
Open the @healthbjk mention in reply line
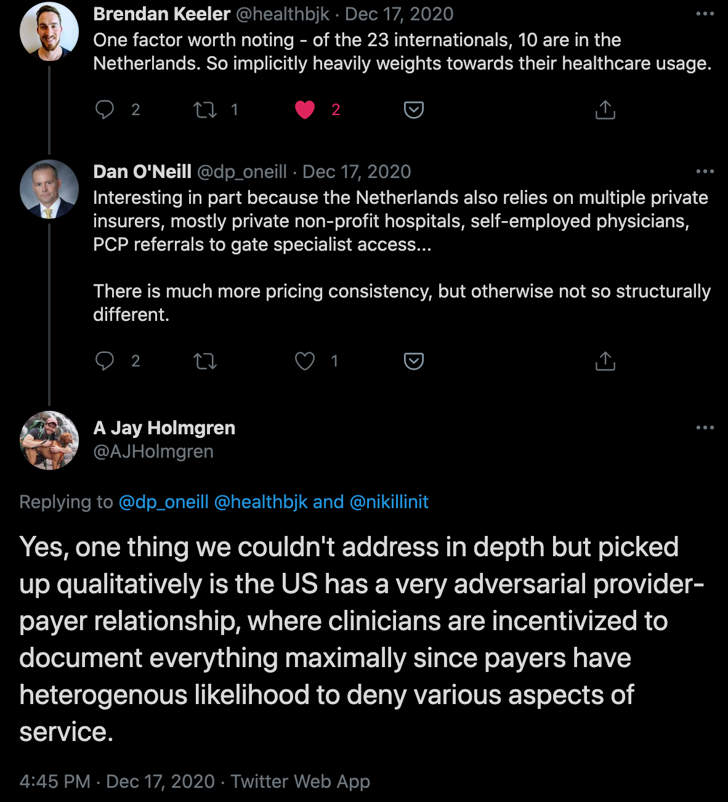(261, 502)
